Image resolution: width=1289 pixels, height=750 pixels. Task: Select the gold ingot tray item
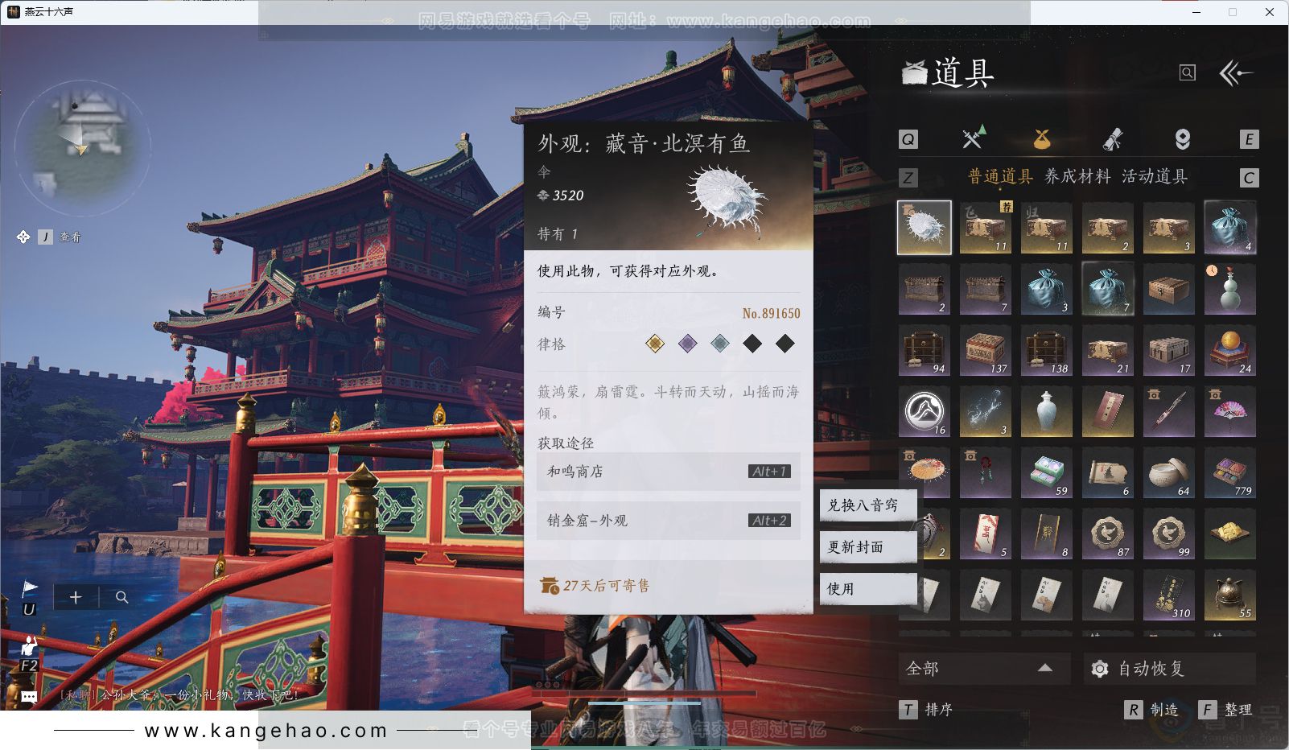coord(1230,534)
